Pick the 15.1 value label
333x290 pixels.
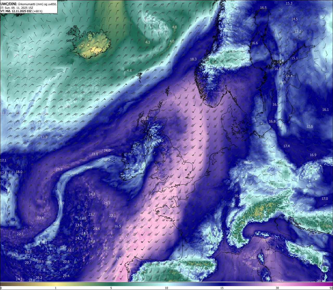294,58
